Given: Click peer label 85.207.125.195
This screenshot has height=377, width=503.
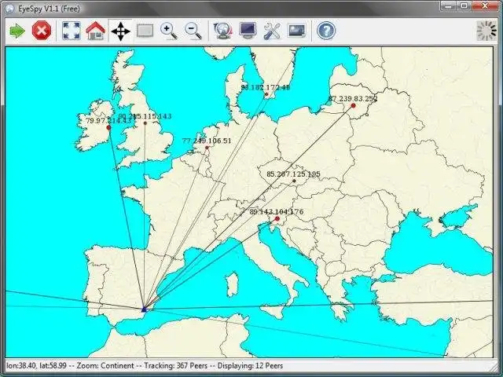Looking at the screenshot, I should pos(293,174).
